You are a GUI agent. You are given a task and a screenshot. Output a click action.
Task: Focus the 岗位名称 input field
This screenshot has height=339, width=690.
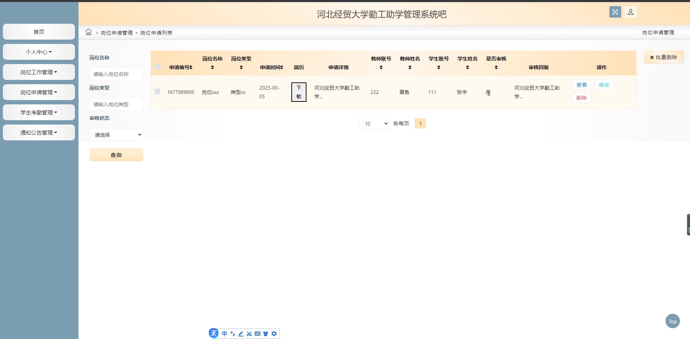coord(116,74)
